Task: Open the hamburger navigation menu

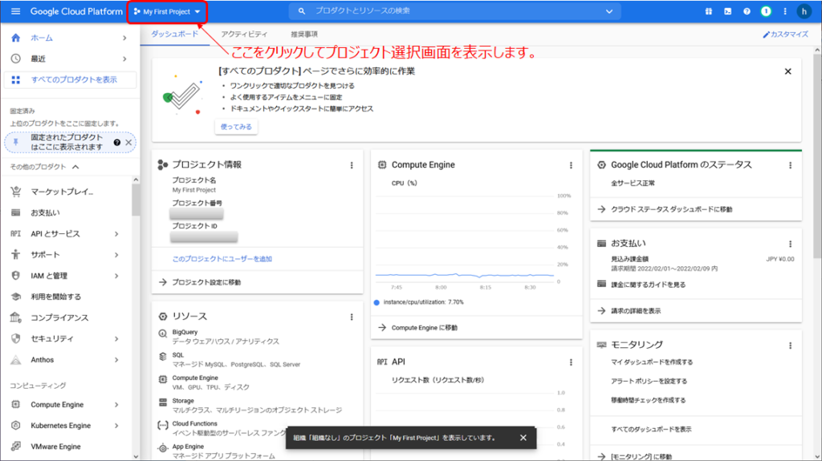Action: pyautogui.click(x=15, y=11)
